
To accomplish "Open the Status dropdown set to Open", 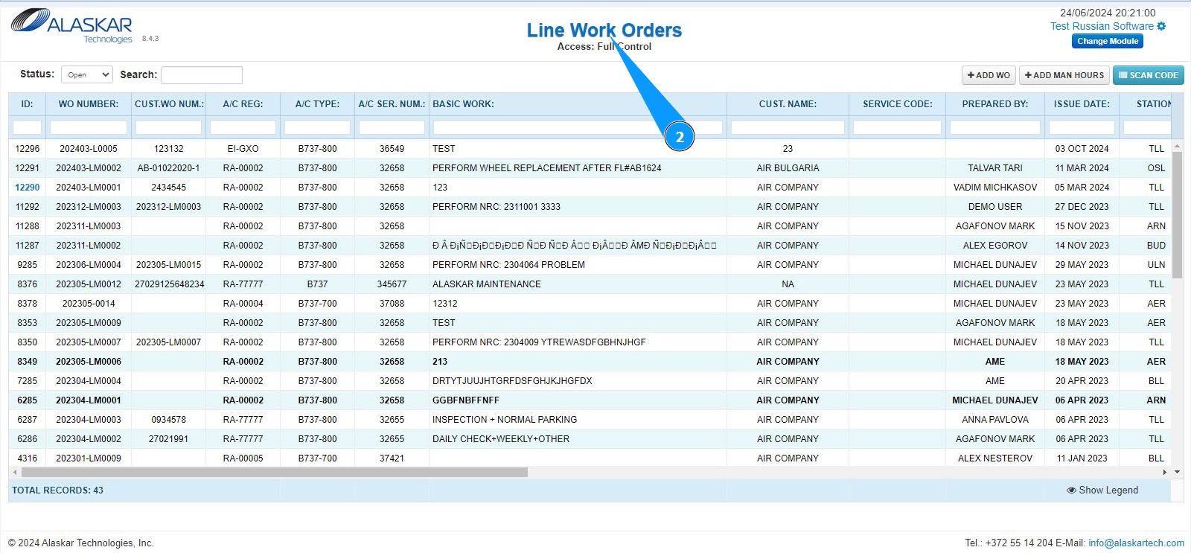I will coord(87,74).
